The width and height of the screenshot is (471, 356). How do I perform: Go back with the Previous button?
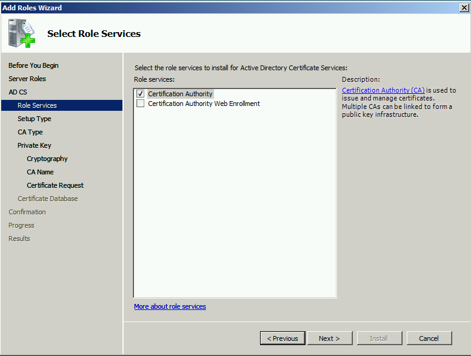click(x=282, y=338)
